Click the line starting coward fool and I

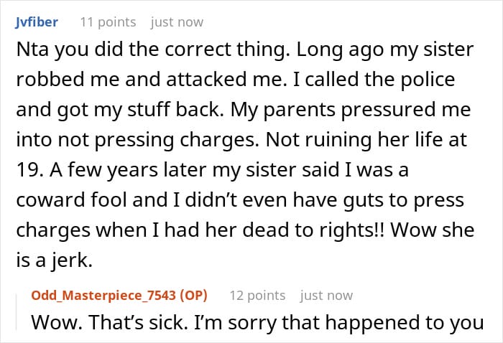(240, 200)
